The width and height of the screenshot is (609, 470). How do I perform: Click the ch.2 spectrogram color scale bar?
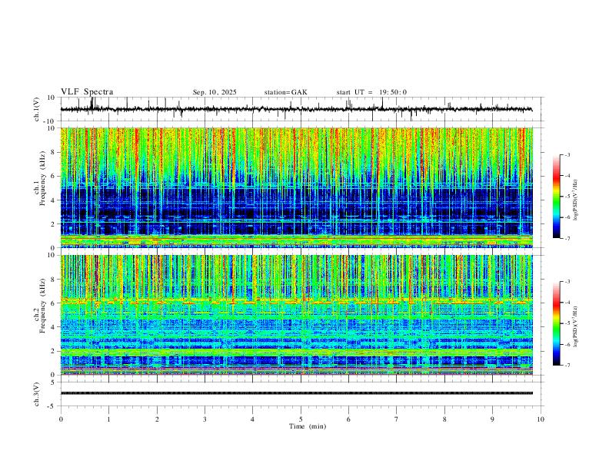556,323
